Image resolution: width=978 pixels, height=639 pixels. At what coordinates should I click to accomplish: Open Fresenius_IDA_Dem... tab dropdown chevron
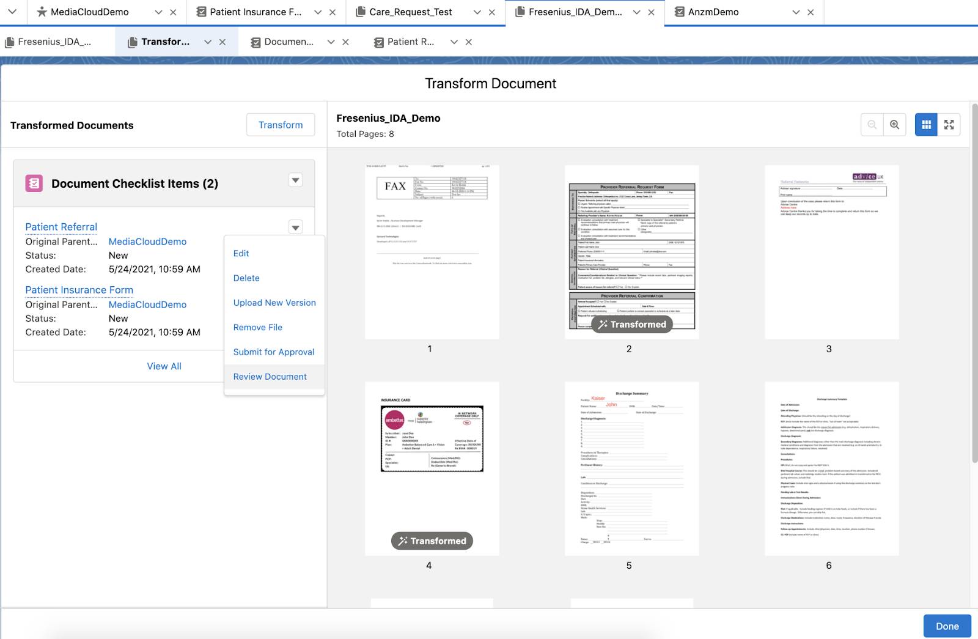(637, 12)
